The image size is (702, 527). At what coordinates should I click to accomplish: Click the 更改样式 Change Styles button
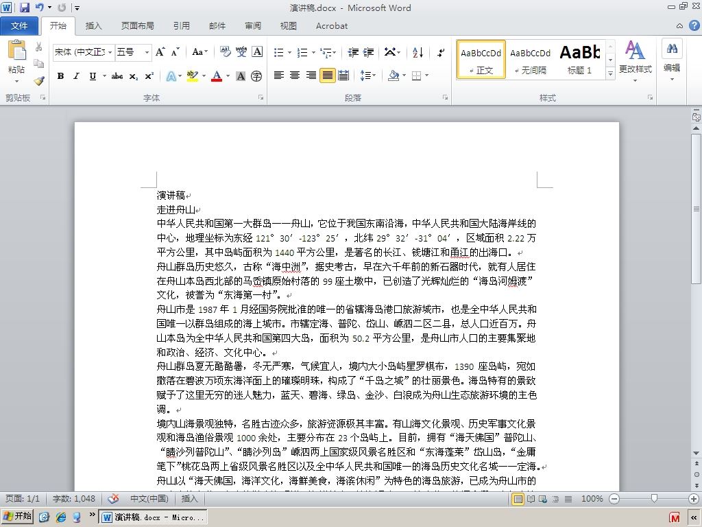635,61
